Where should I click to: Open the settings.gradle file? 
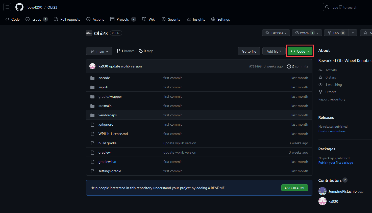tap(110, 171)
